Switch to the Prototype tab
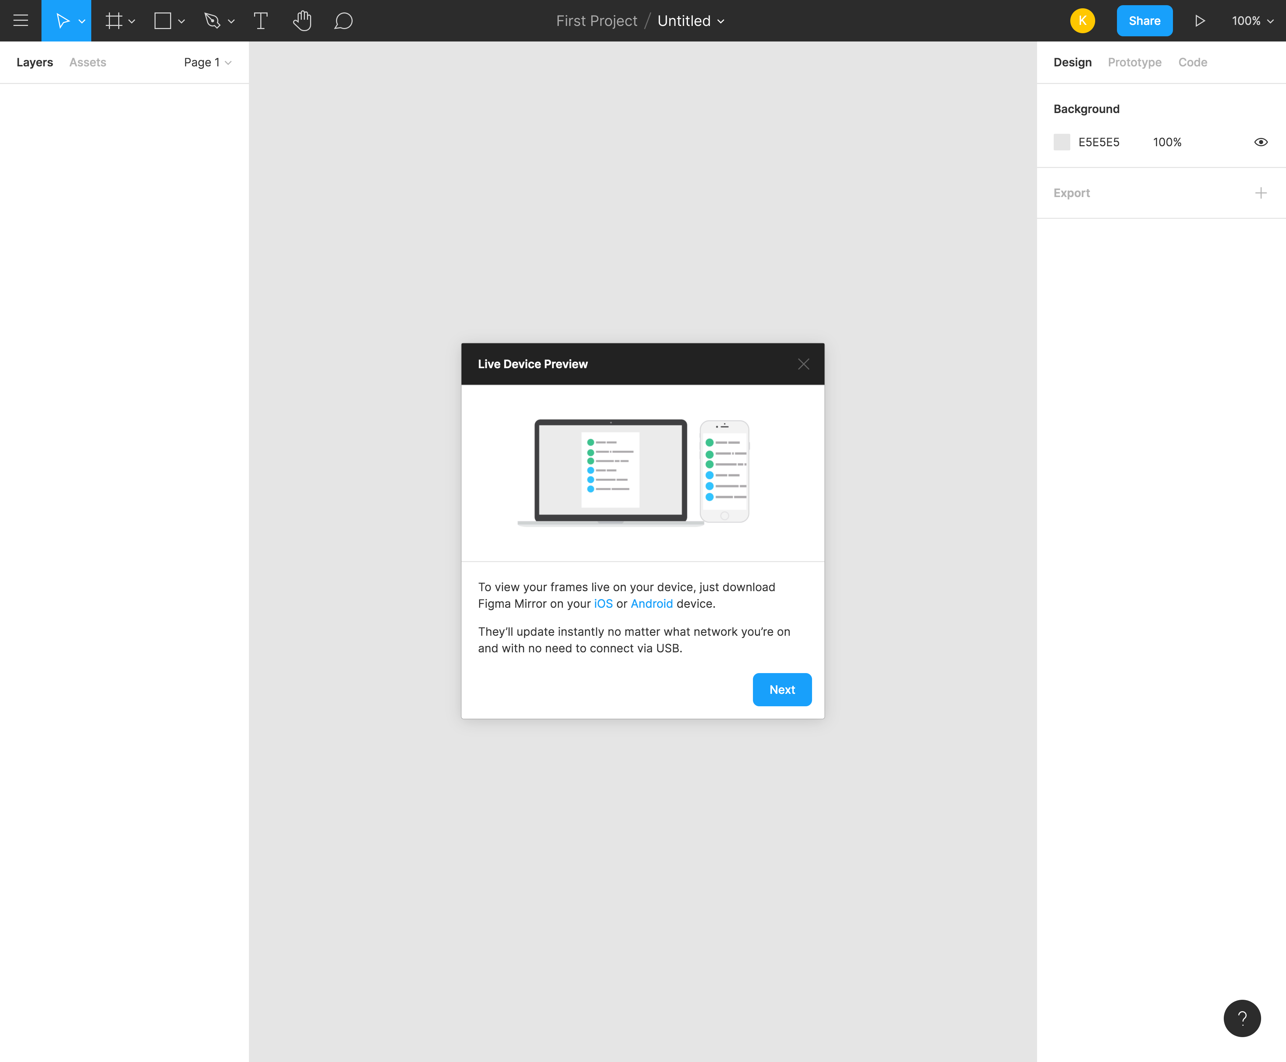The width and height of the screenshot is (1286, 1062). (1134, 62)
